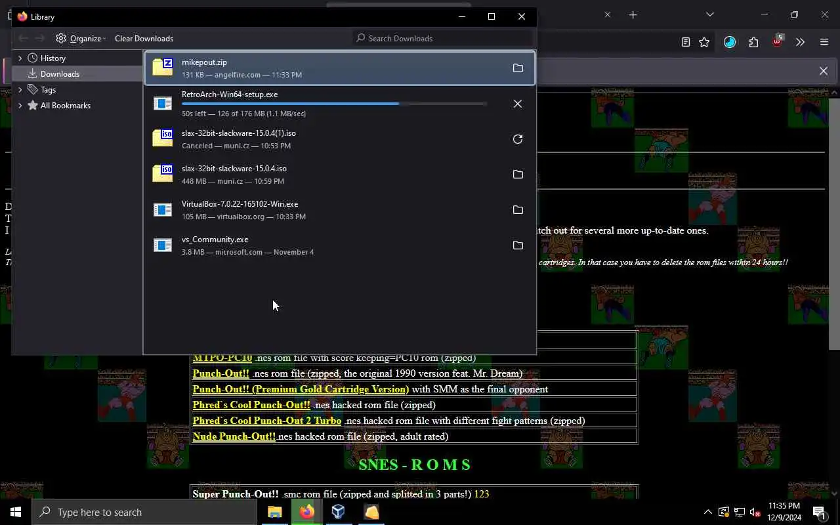Open VirtualBox from the taskbar
840x525 pixels.
[339, 512]
